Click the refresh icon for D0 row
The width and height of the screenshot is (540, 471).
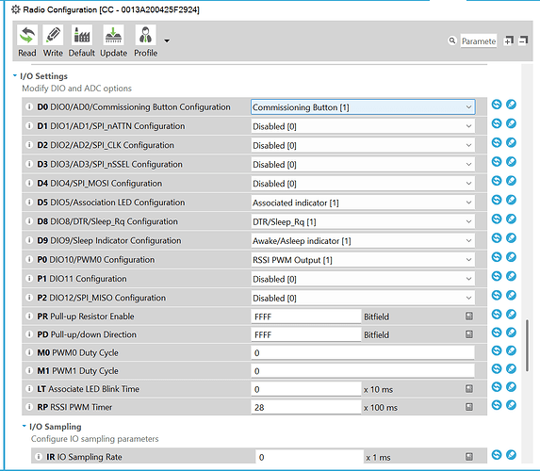(x=497, y=105)
